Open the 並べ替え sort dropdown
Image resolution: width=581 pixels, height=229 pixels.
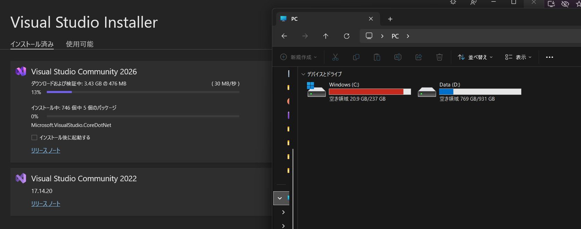[x=475, y=57]
